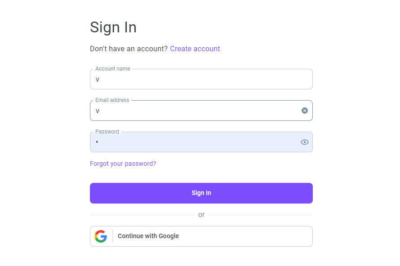
Task: Choose Continue with Google
Action: pyautogui.click(x=201, y=236)
